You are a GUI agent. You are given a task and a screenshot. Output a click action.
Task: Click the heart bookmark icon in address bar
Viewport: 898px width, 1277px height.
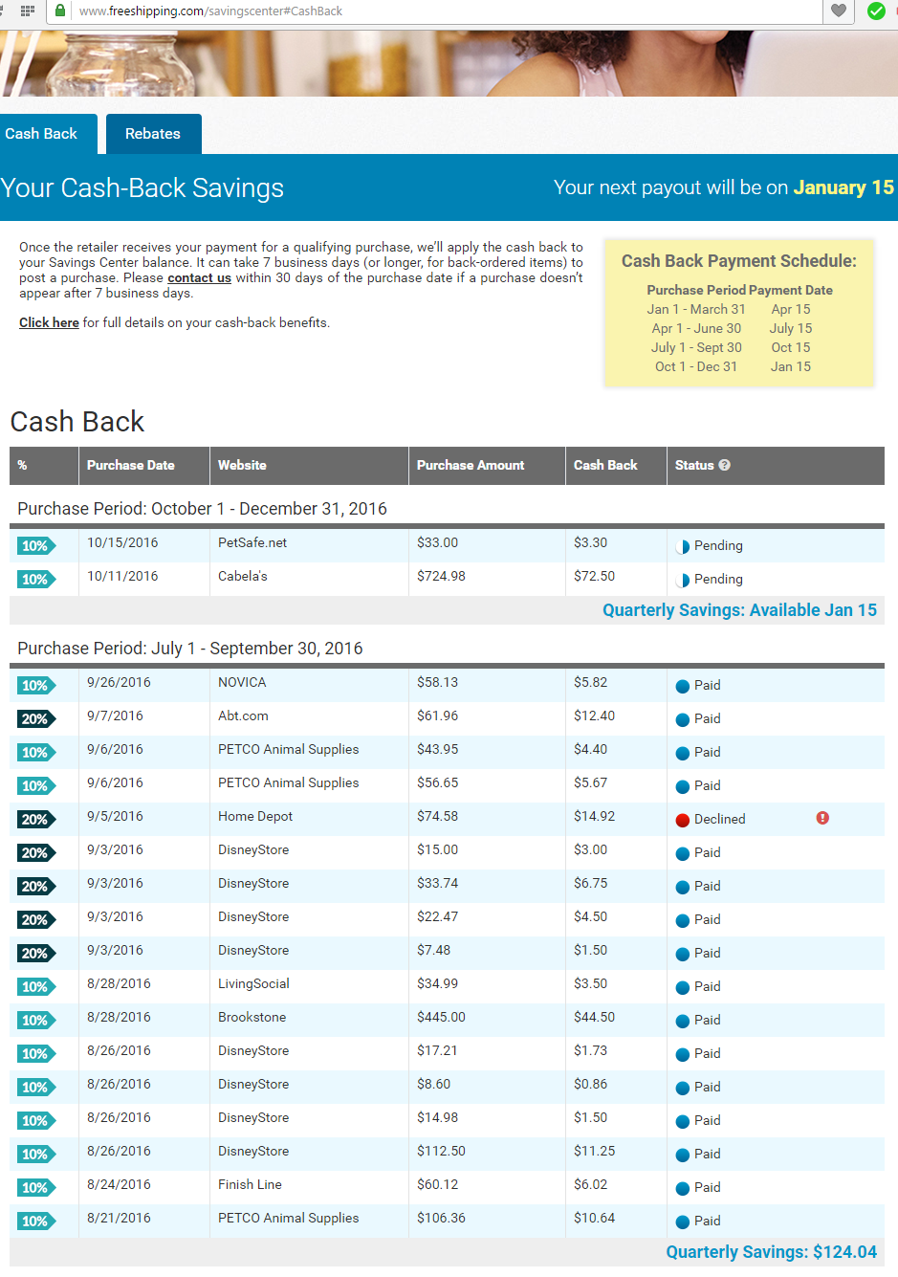(838, 11)
